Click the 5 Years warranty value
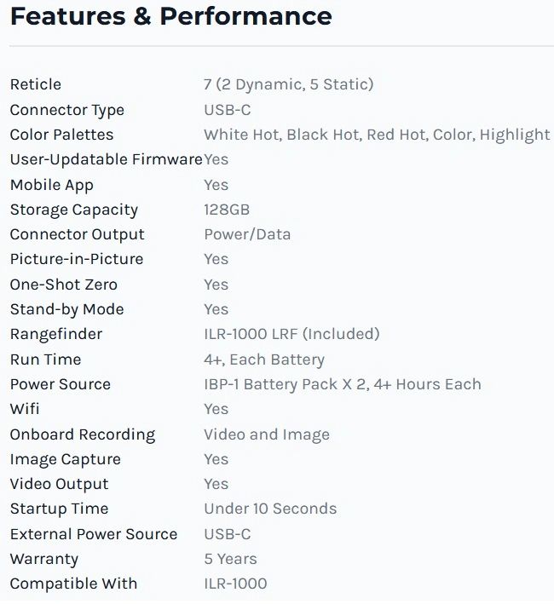554x604 pixels. (230, 560)
